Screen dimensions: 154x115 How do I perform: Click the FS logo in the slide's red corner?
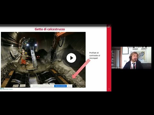tap(109, 27)
